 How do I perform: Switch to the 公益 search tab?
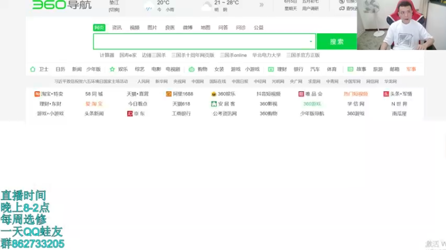point(259,27)
